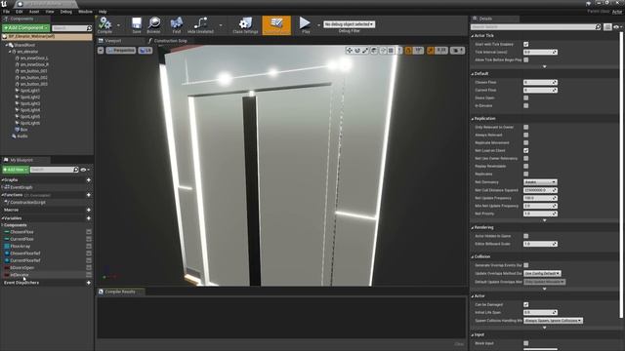Add a new function with plus icon
Screen dimensions: 625x351
(x=89, y=195)
